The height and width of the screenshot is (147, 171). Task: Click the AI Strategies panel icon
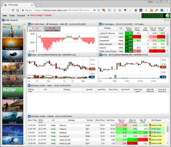coord(100,24)
